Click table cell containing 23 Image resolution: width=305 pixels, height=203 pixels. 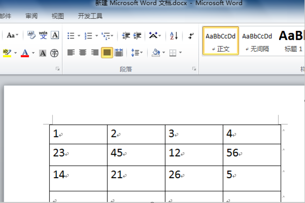[x=78, y=155]
